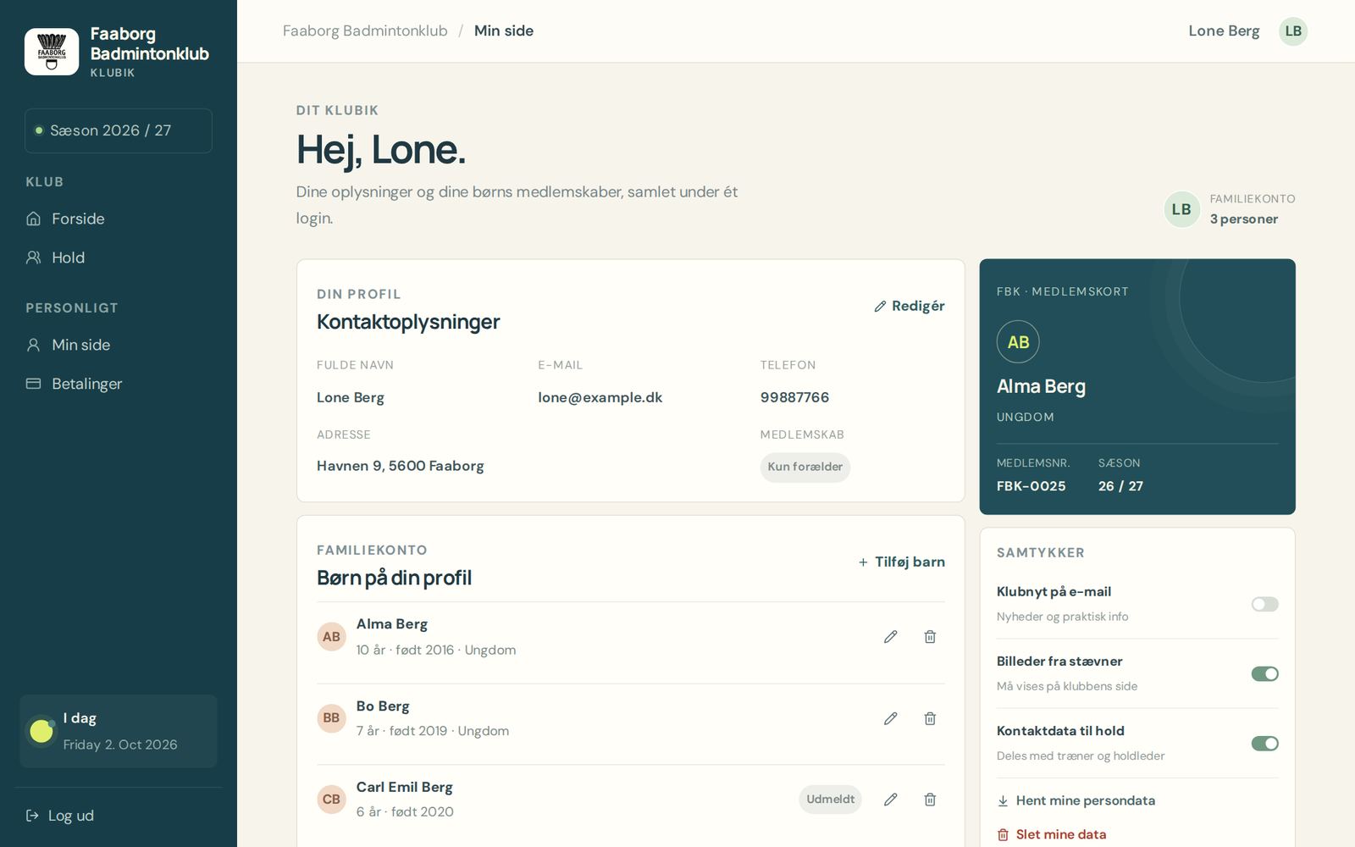Click the Familiekonto LB avatar

1181,209
